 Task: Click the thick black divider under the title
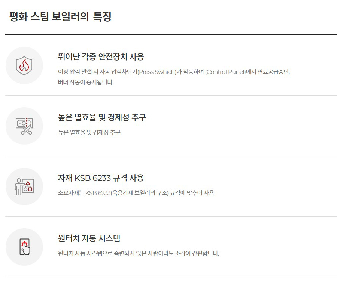click(171, 35)
